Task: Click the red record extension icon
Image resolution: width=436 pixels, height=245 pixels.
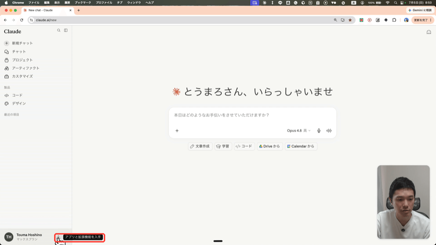Action: coord(370,20)
